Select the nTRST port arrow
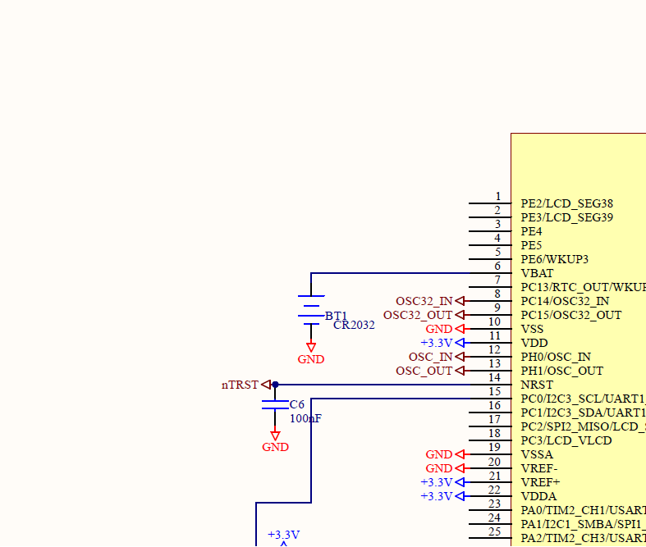Screen dimensions: 646x547 coord(266,385)
